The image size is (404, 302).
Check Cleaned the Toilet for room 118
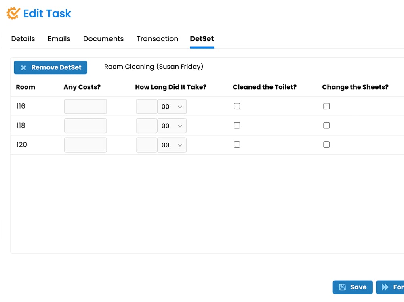[x=237, y=125]
